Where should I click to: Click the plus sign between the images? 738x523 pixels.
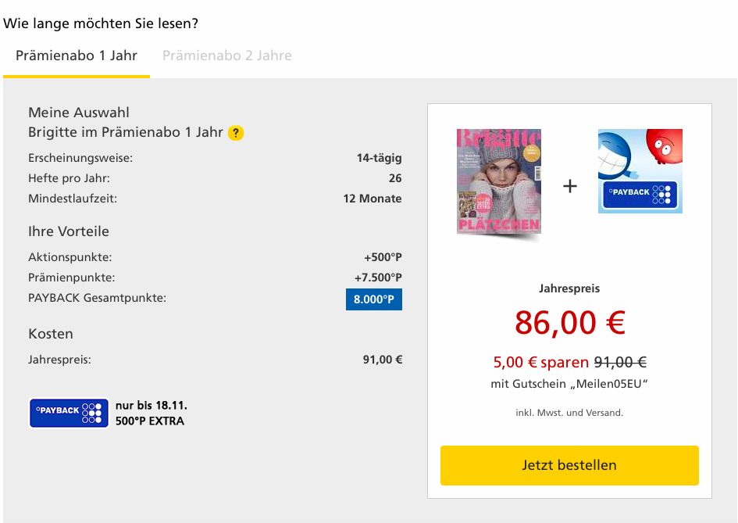570,187
